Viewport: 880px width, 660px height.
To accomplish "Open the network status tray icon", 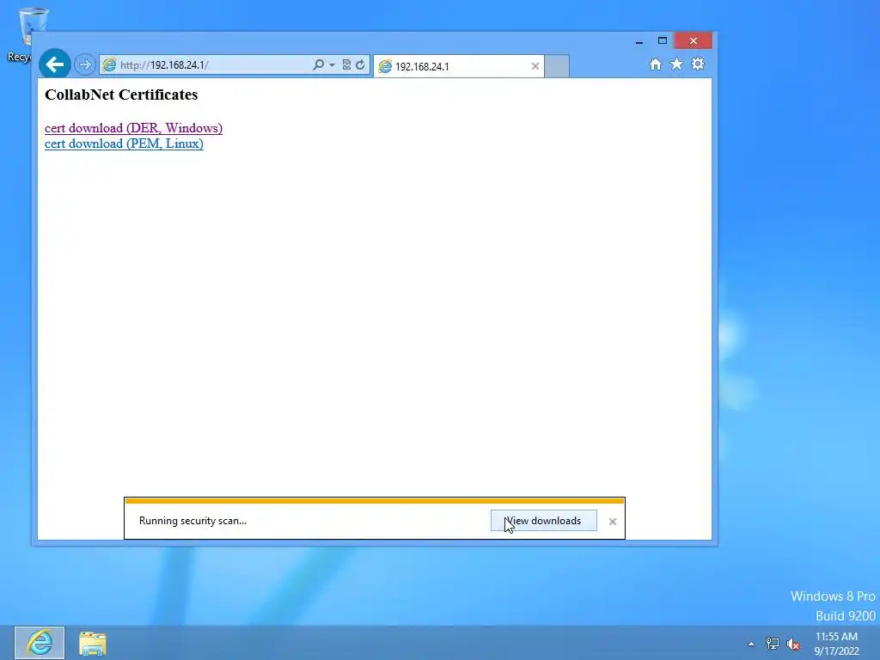I will (x=773, y=644).
